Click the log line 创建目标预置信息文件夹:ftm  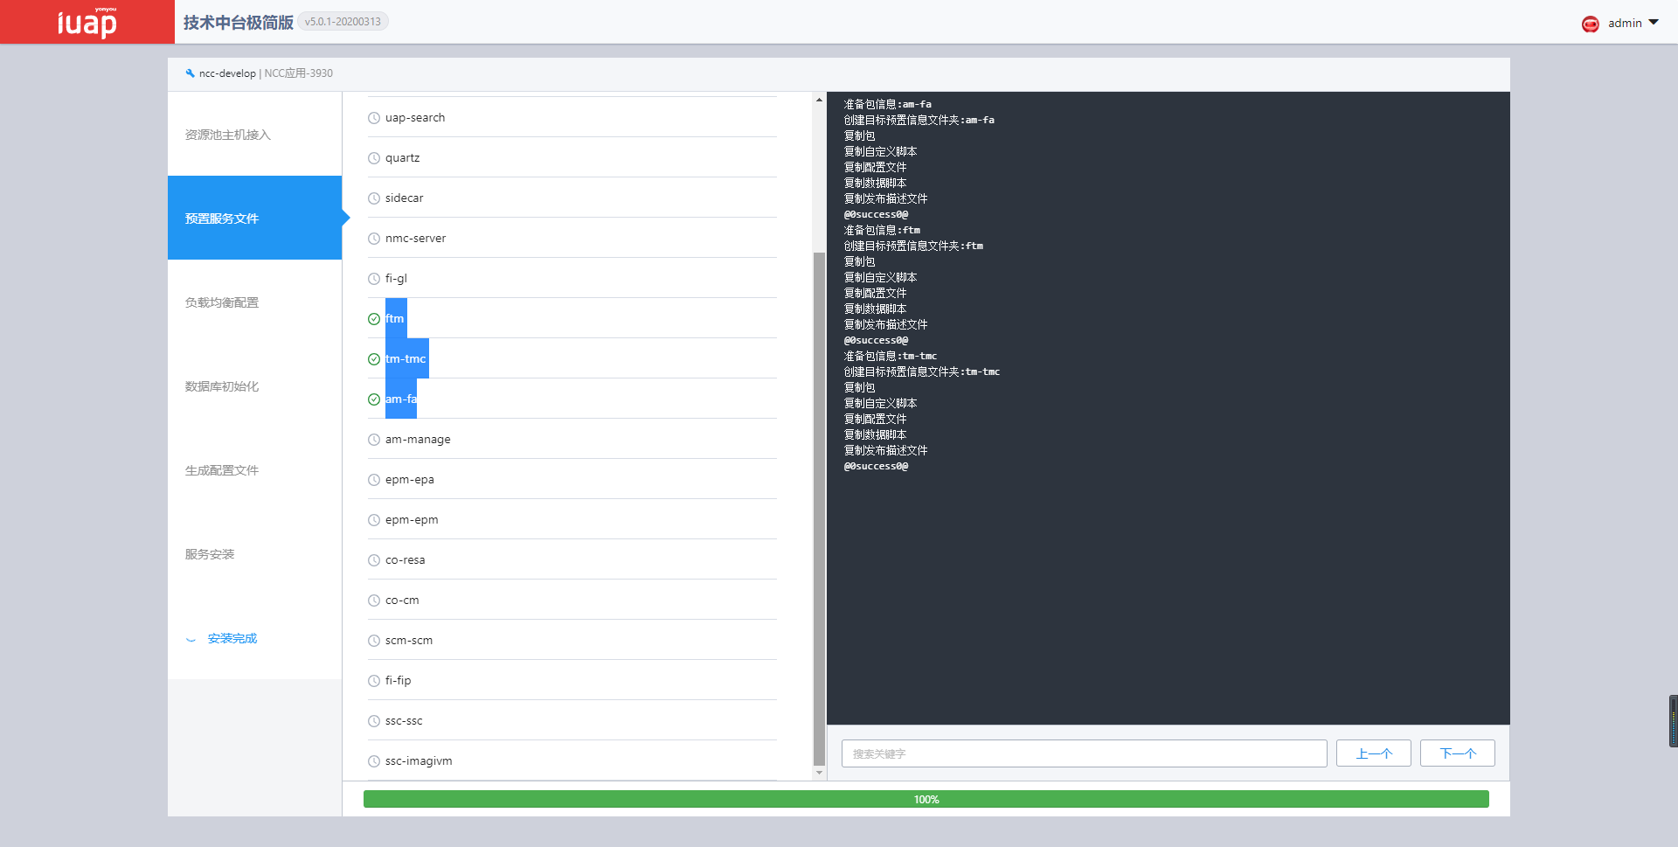pyautogui.click(x=913, y=246)
